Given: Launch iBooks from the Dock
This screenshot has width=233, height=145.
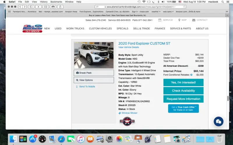Looking at the screenshot, I should click(90, 139).
